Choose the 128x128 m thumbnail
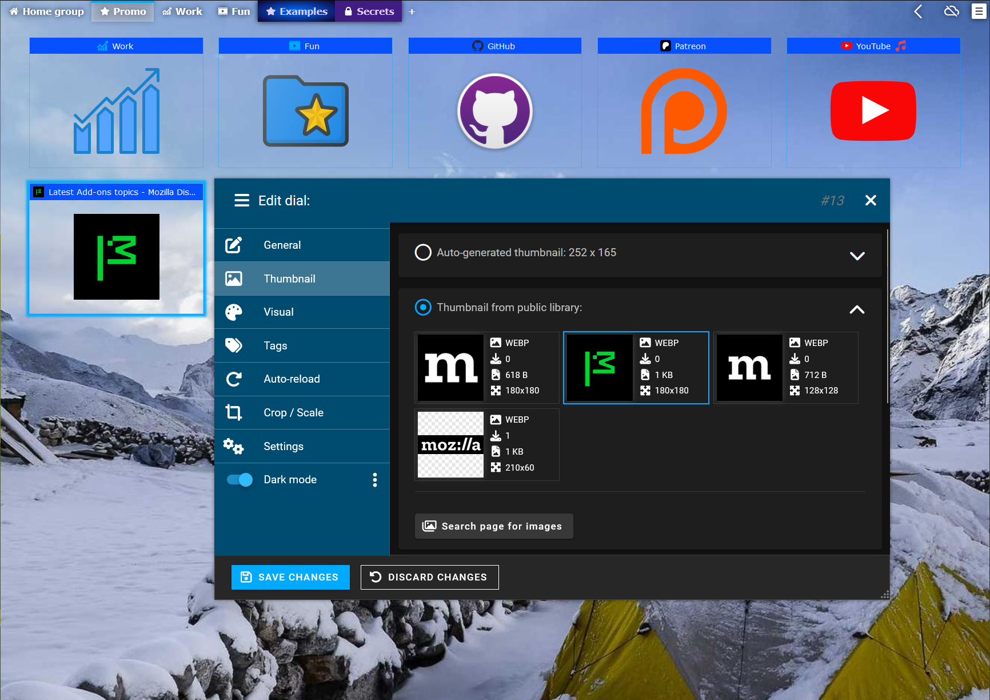The width and height of the screenshot is (990, 700). coord(786,368)
